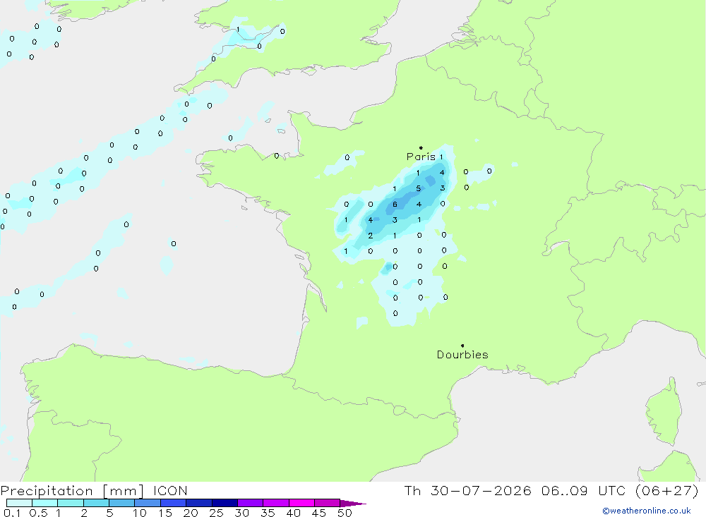Viewport: 706px width, 517px height.
Task: Click the 1–2 mm legend color swatch
Action: click(x=70, y=503)
